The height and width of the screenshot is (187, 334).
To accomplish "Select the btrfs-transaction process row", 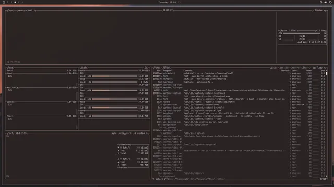I will click(x=239, y=159).
